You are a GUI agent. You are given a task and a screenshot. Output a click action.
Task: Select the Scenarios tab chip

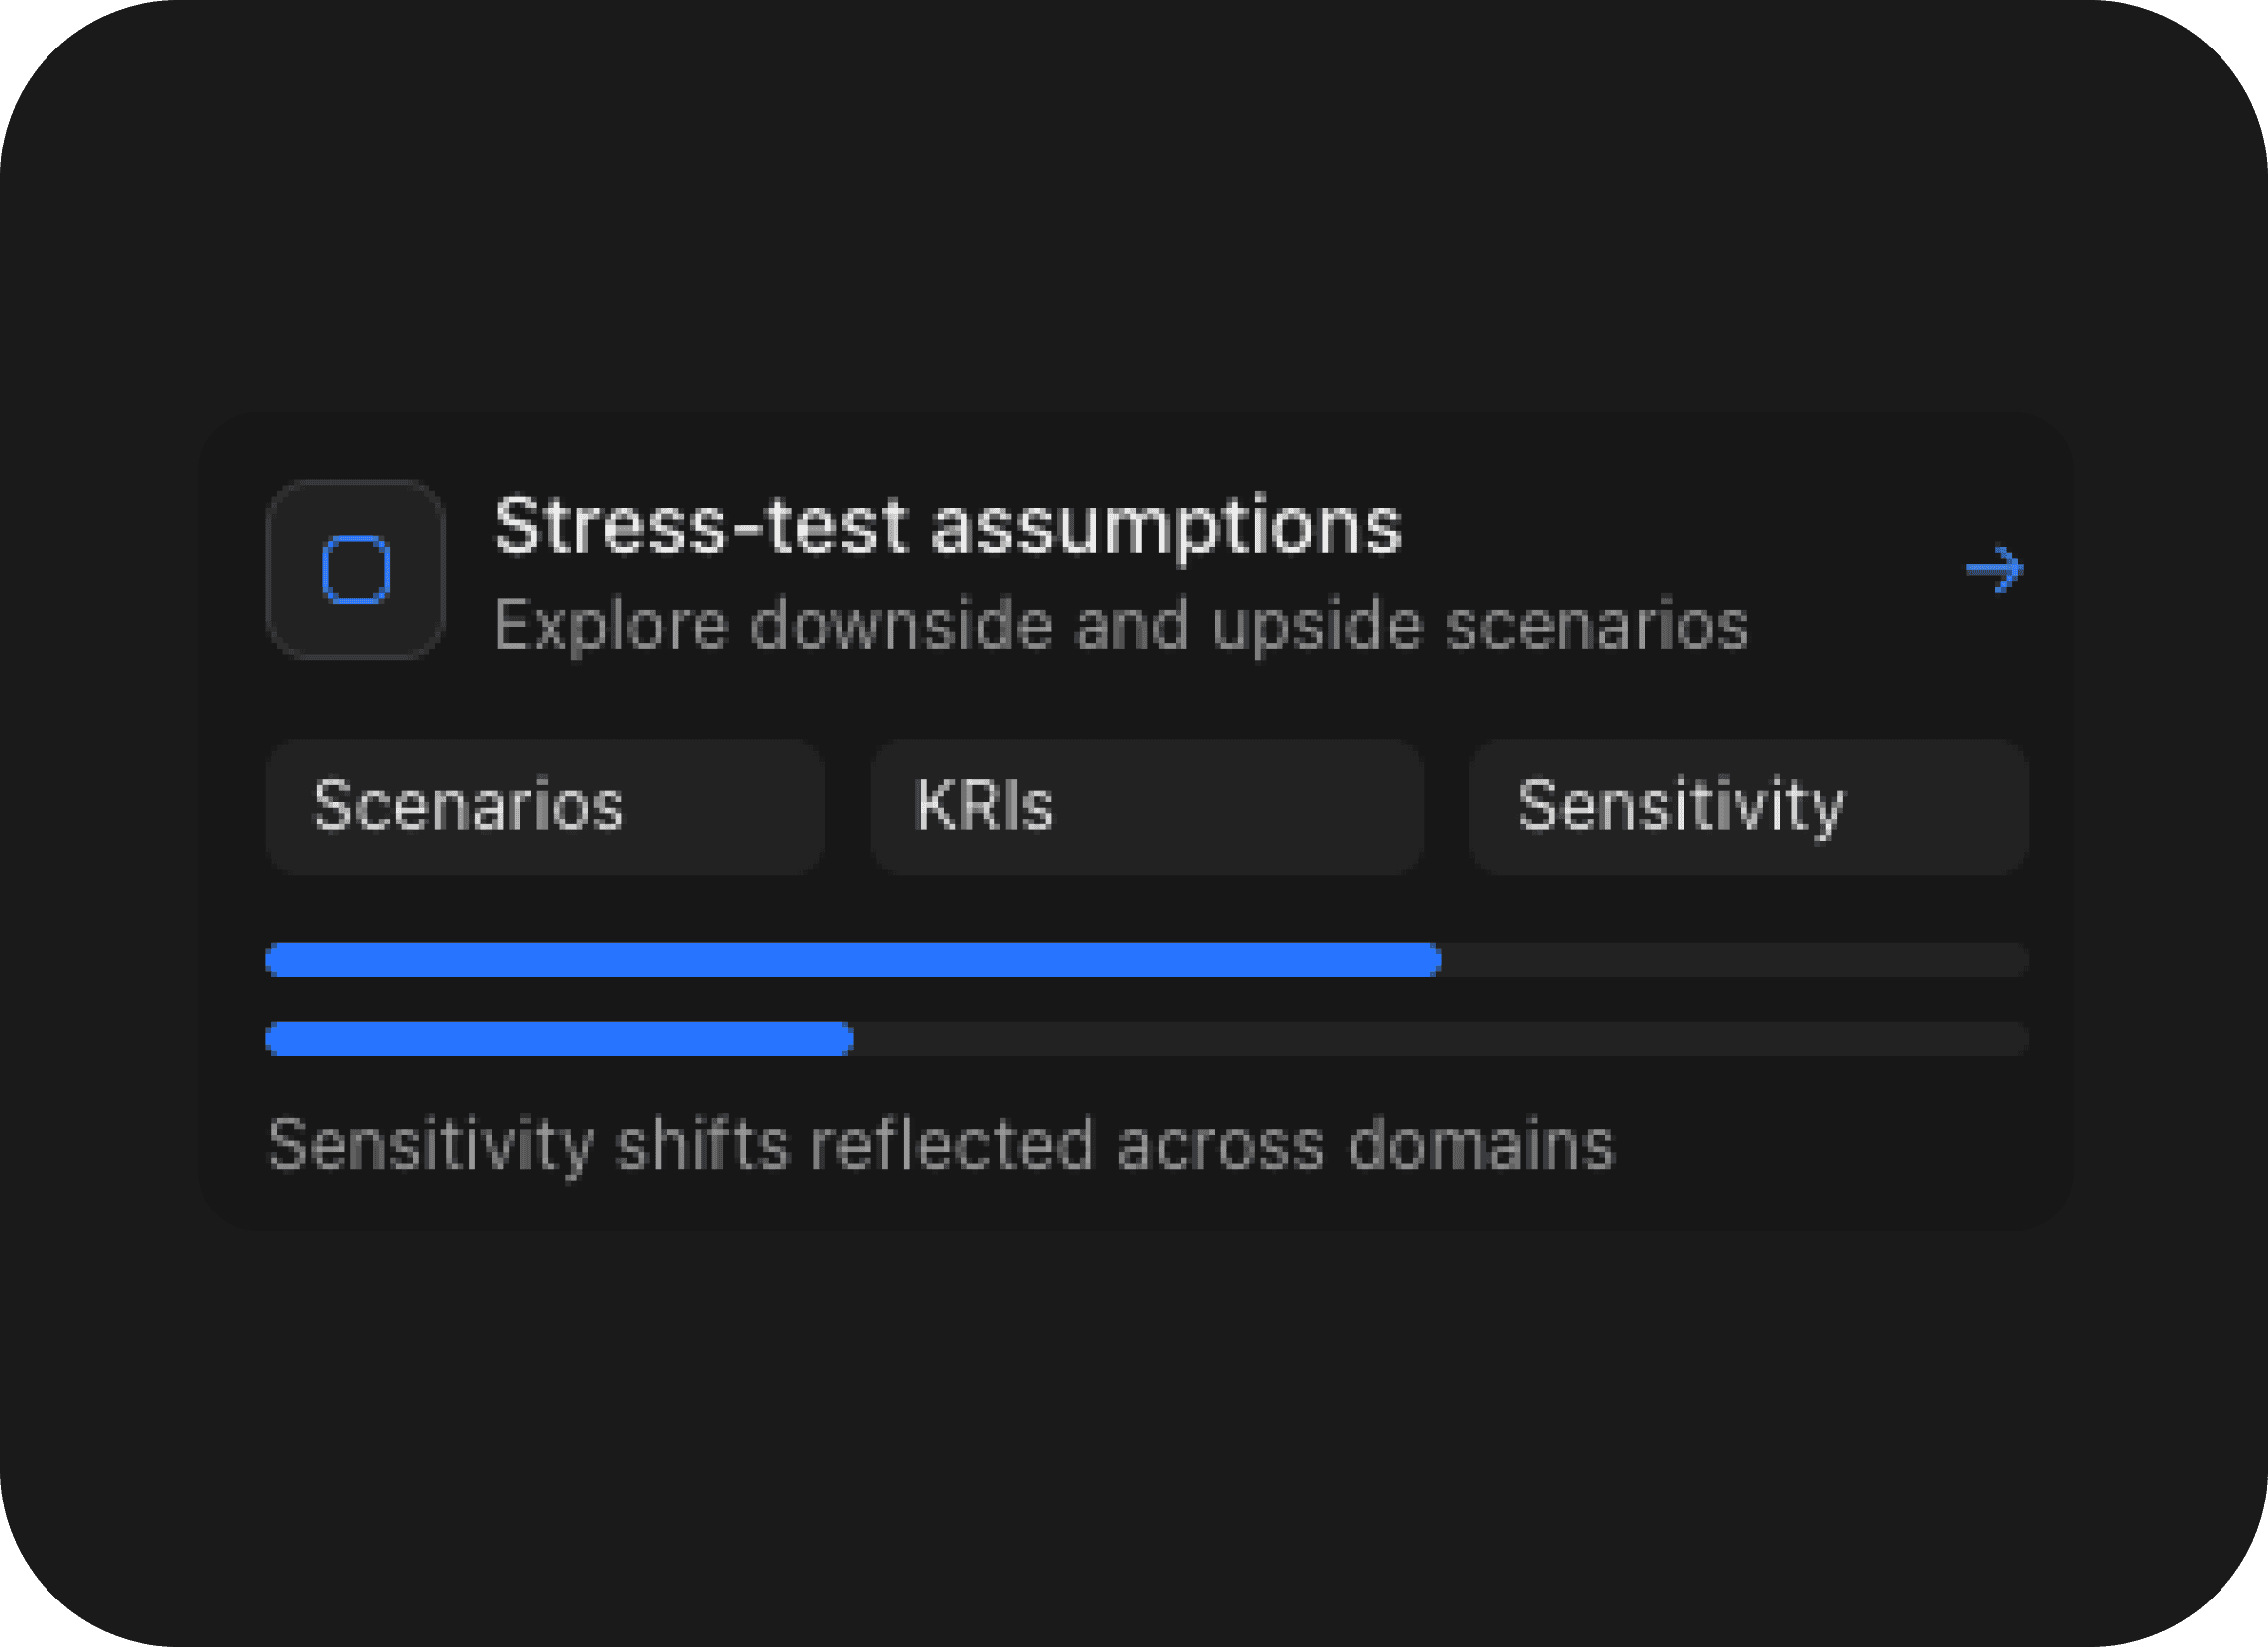545,807
